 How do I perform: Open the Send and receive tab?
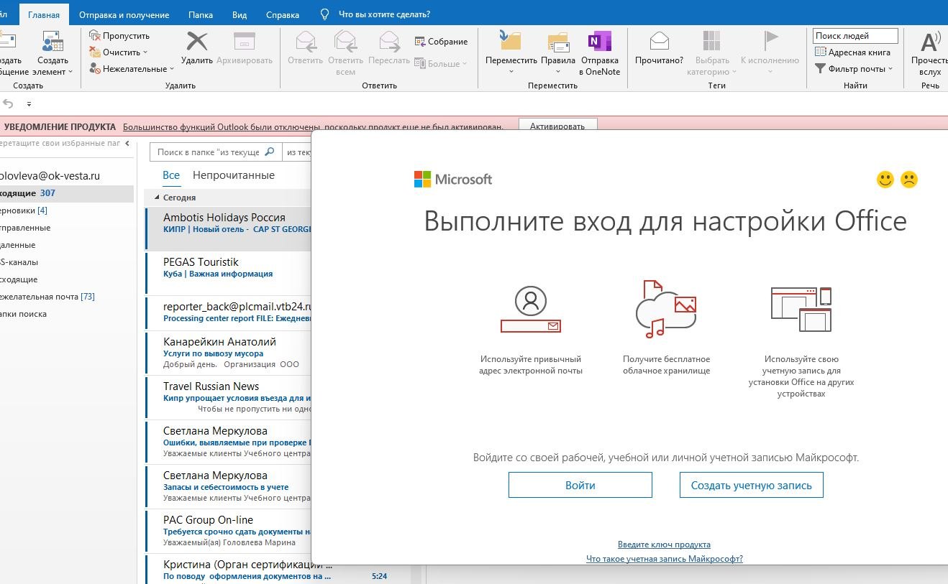tap(124, 14)
